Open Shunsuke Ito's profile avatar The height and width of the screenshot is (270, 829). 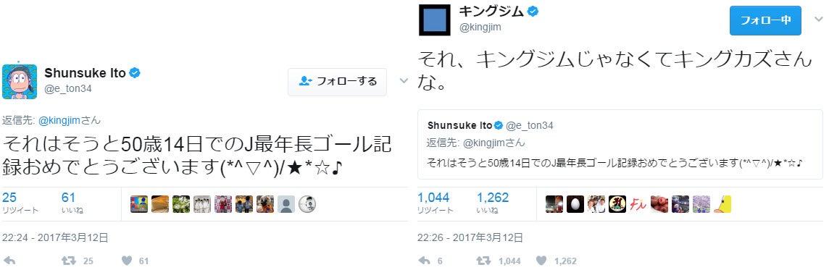(20, 82)
